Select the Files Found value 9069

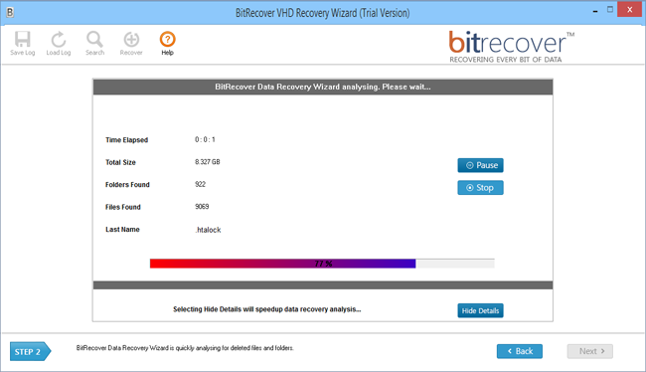click(202, 207)
